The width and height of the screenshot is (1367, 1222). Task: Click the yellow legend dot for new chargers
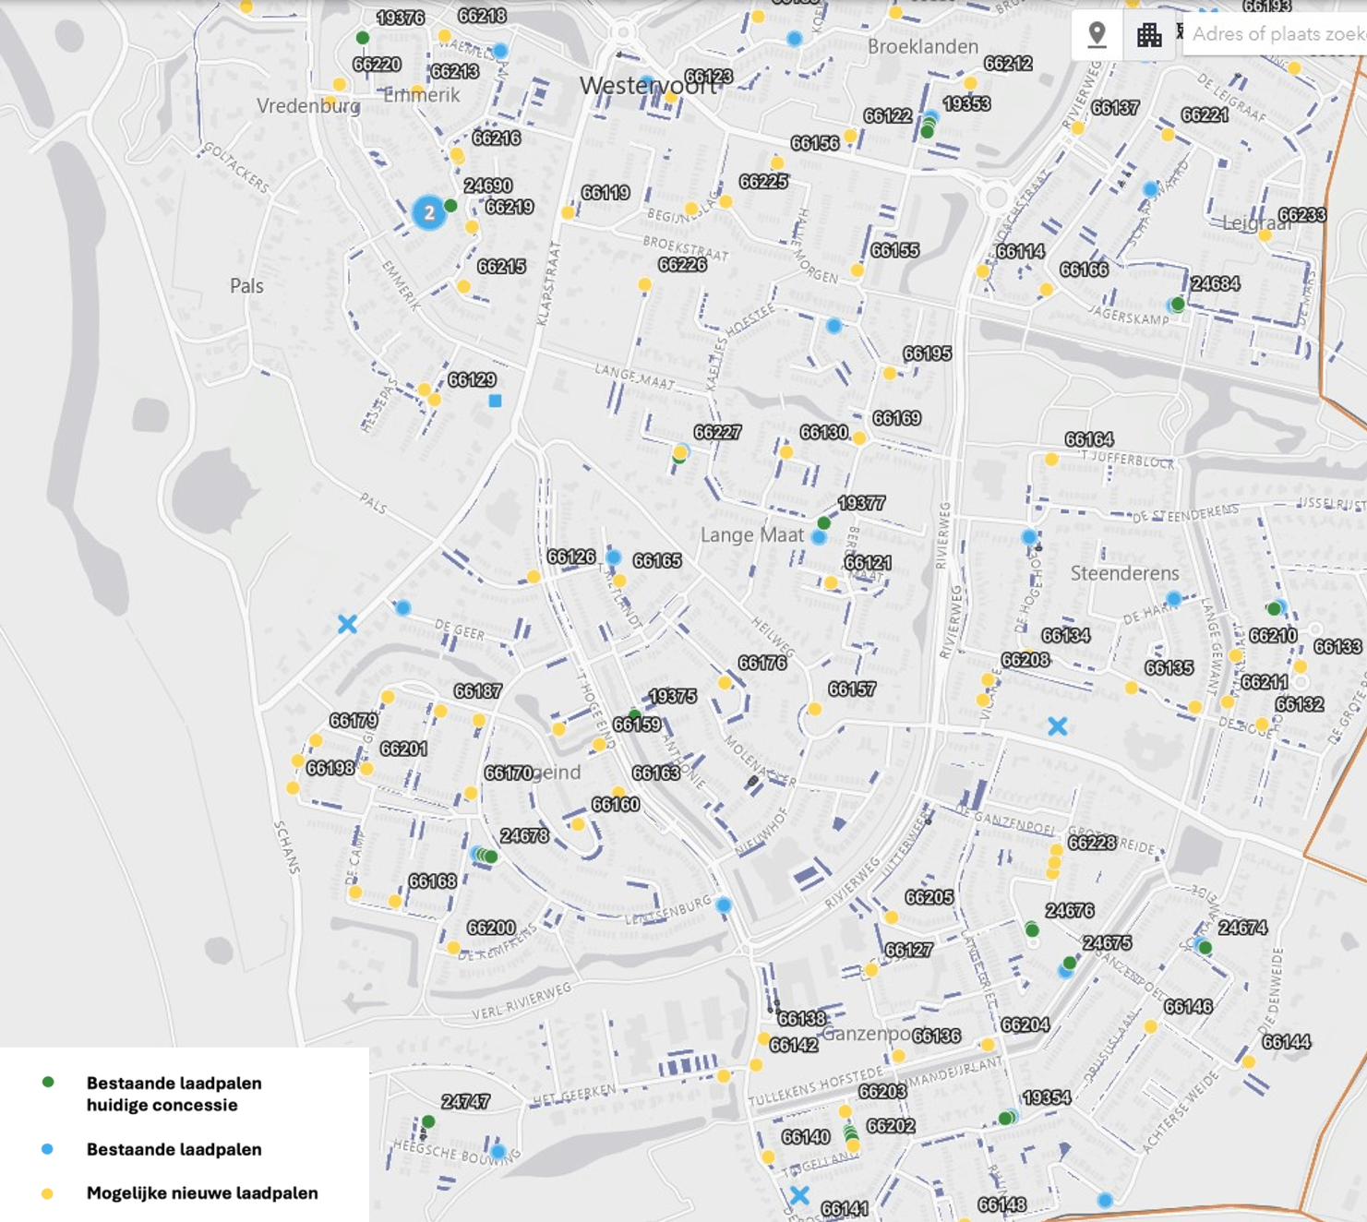point(48,1193)
